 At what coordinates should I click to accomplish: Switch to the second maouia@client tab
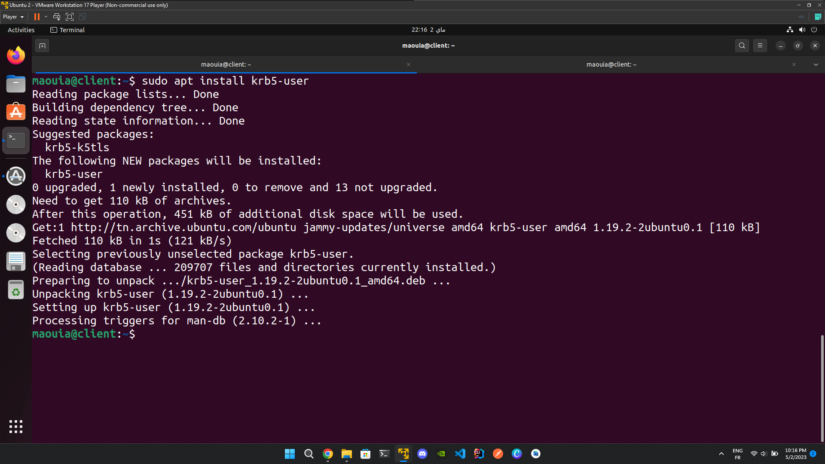(611, 64)
